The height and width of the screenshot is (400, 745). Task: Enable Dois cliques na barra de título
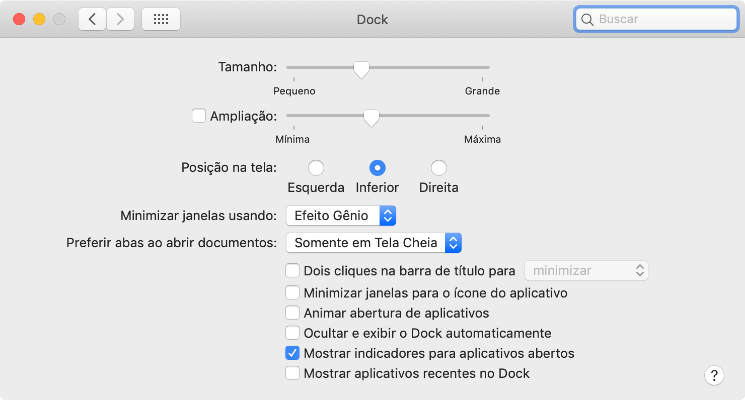coord(292,271)
